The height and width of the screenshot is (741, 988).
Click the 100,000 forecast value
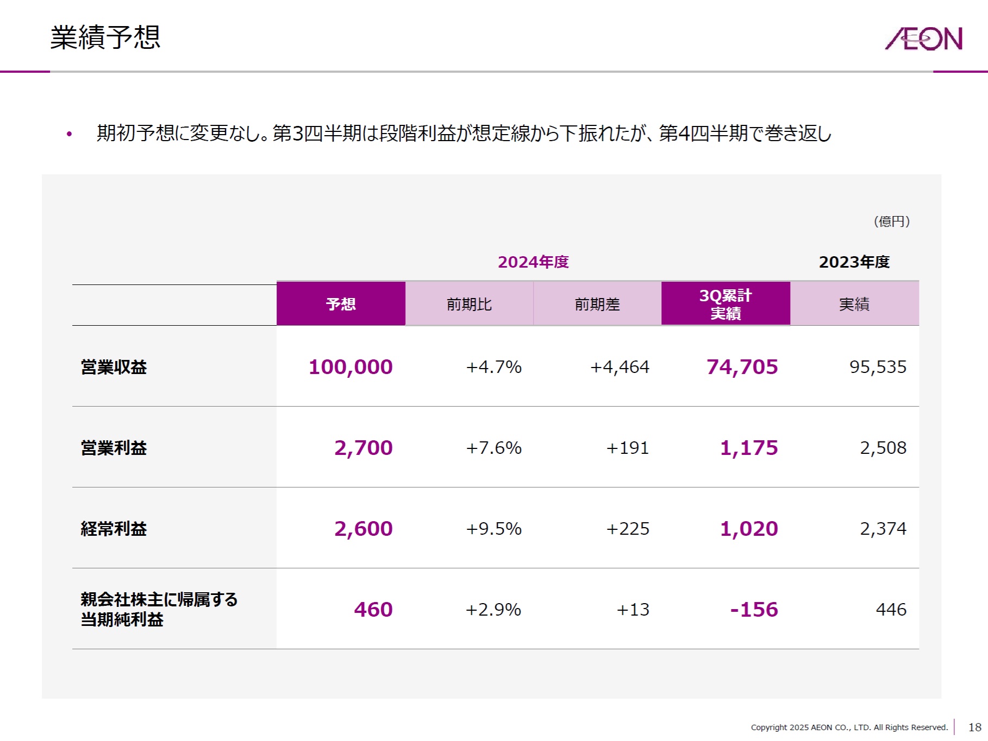coord(351,367)
